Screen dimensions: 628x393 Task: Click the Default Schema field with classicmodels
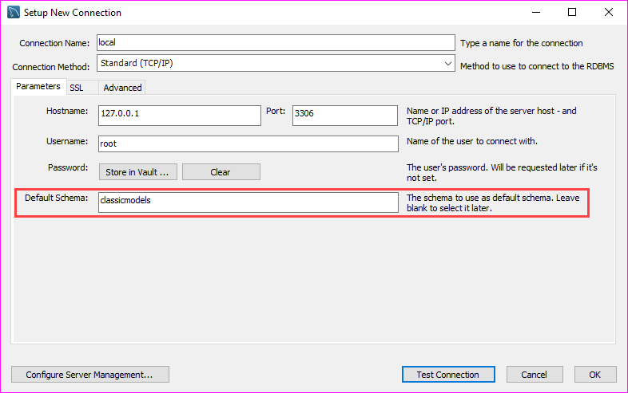248,202
